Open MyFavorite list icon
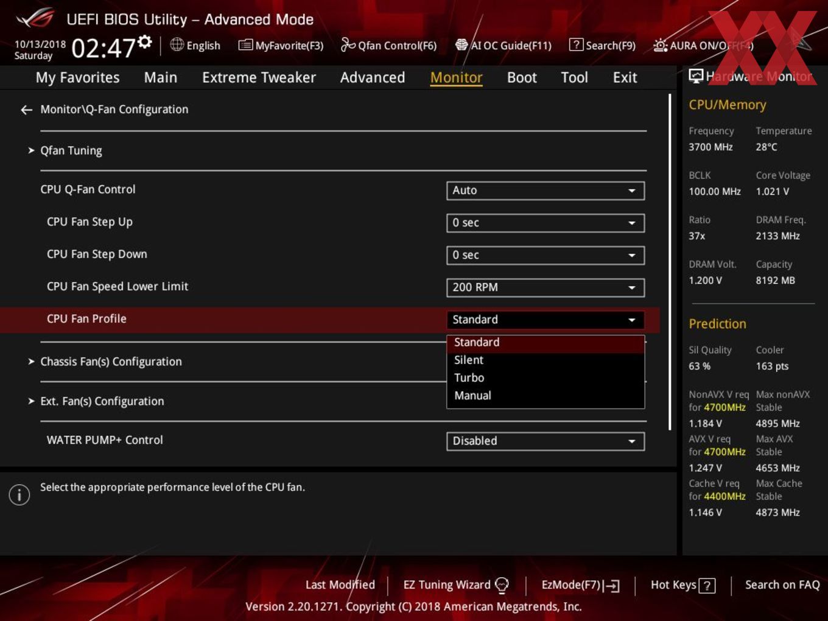The height and width of the screenshot is (621, 828). 245,45
